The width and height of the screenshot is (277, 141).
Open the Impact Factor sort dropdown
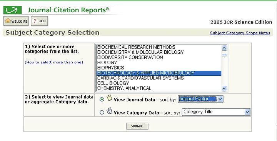coord(201,99)
